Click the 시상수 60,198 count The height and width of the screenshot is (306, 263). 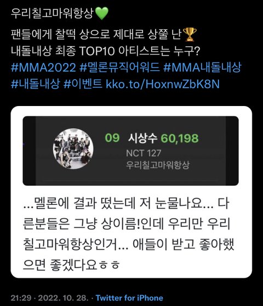point(163,138)
